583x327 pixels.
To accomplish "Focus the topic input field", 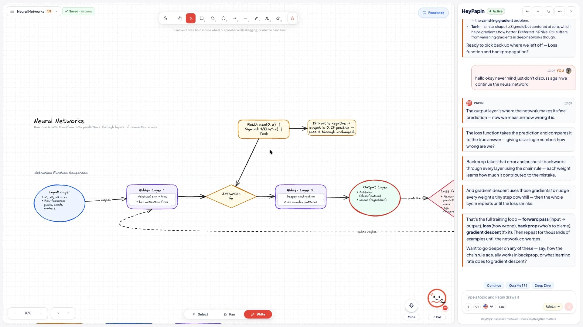I will tap(519, 297).
